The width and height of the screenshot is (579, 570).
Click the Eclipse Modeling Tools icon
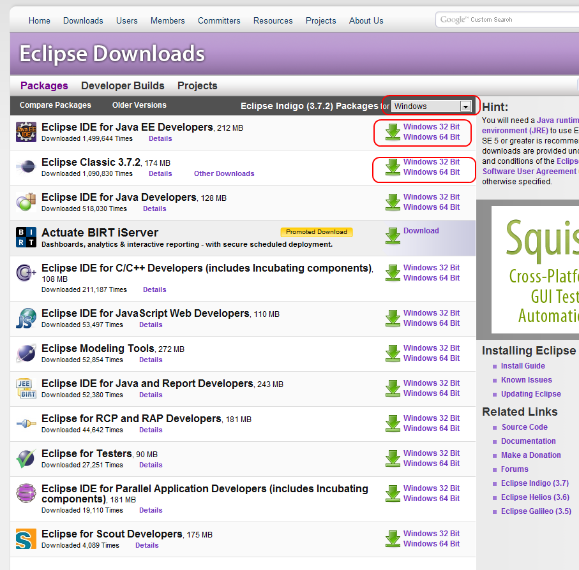click(26, 353)
